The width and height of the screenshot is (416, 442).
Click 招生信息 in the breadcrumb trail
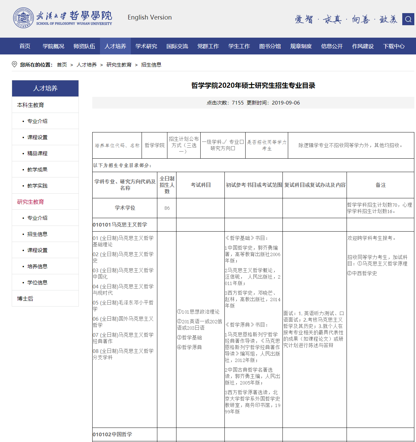(x=151, y=65)
